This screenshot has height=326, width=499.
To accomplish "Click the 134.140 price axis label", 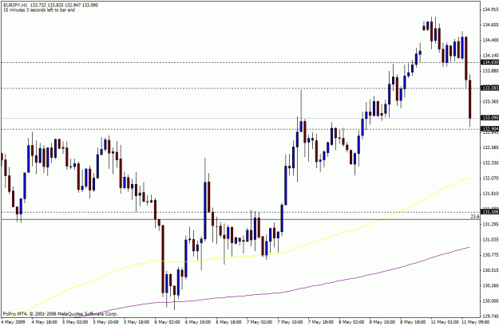I will [490, 55].
